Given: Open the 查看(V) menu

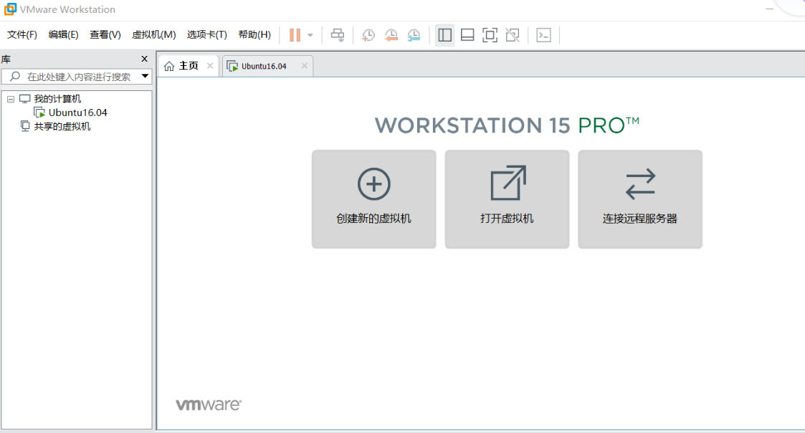Looking at the screenshot, I should 105,34.
